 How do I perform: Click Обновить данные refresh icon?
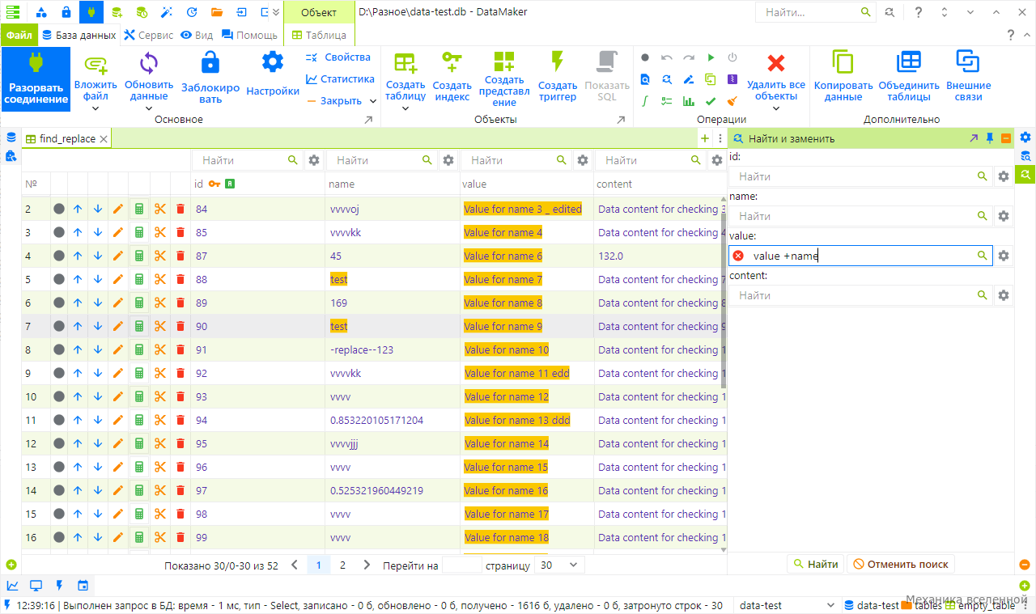coord(149,63)
